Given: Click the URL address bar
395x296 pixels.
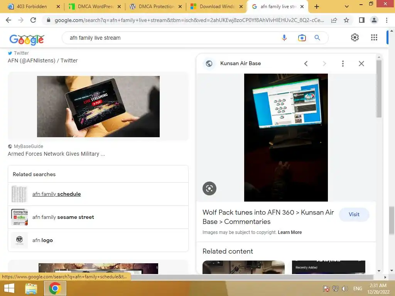Looking at the screenshot, I should [189, 20].
